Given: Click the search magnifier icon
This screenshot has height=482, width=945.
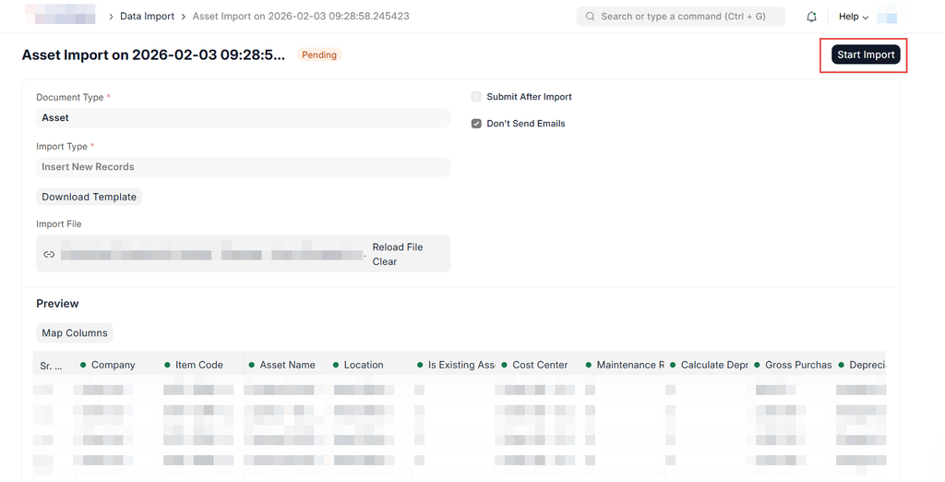Looking at the screenshot, I should click(x=591, y=17).
